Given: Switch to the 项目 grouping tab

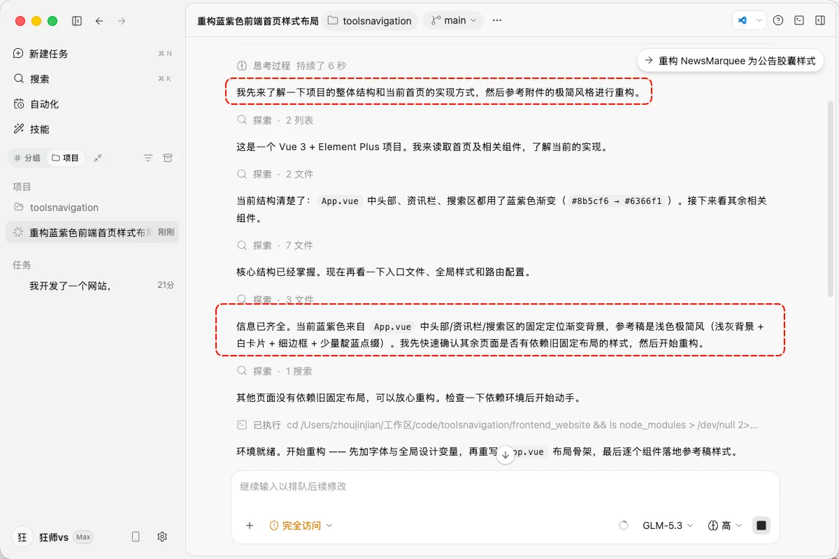Looking at the screenshot, I should coord(66,158).
